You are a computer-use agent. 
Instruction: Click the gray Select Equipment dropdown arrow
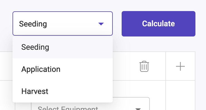(x=138, y=109)
